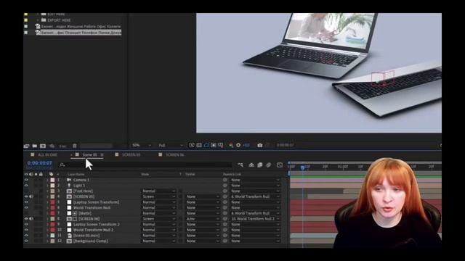Expand the EXPORT HERE folder

click(38, 20)
